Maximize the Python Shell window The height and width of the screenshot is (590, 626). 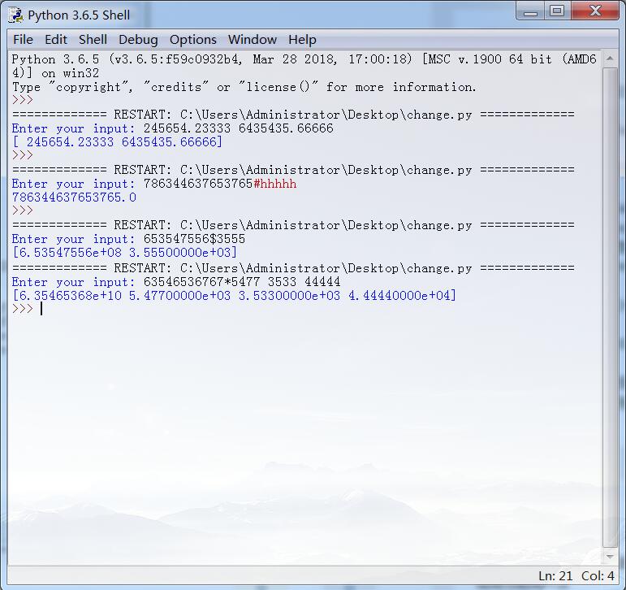pos(557,11)
